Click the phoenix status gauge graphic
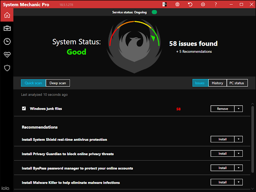Screen dimensions: 256x192 (x=134, y=46)
